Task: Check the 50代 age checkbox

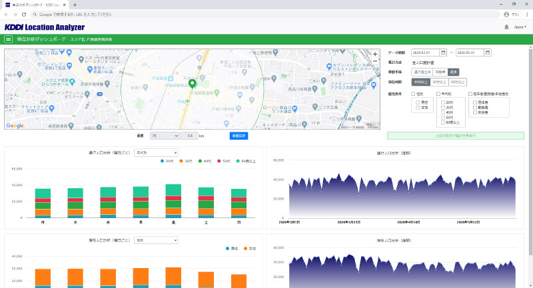Action: click(x=443, y=118)
